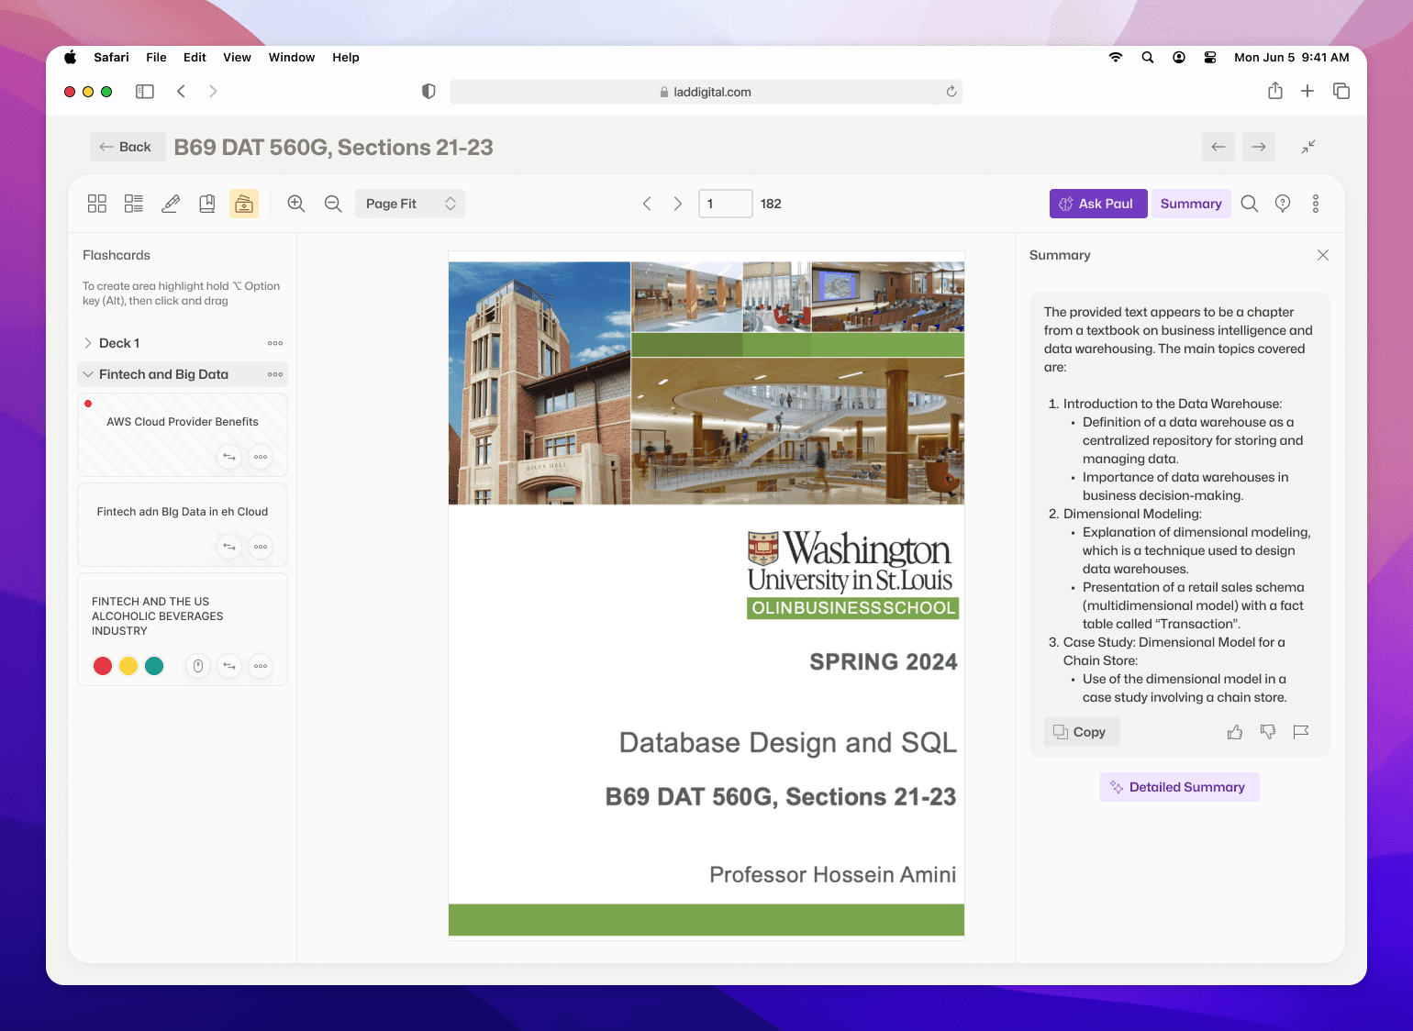1413x1031 pixels.
Task: Click the Wi-Fi status icon
Action: click(1116, 57)
